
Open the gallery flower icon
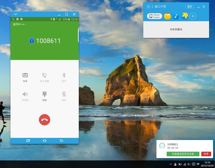(185, 16)
